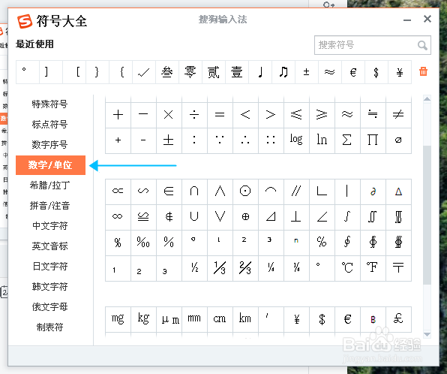Switch to the 希腊/拉丁 category
This screenshot has width=447, height=374.
tap(50, 185)
